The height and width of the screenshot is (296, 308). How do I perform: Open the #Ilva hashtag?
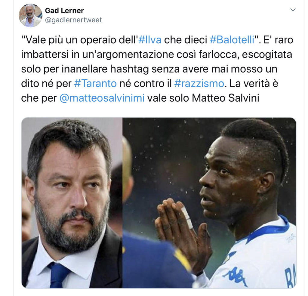point(150,40)
